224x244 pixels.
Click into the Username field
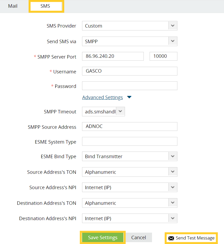tap(129, 71)
